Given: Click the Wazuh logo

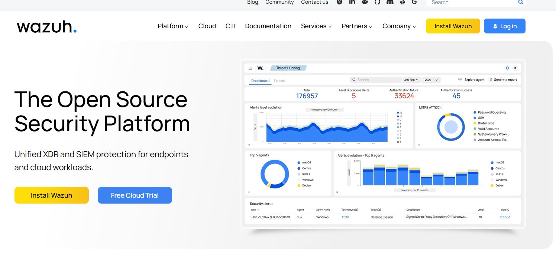Looking at the screenshot, I should click(47, 27).
